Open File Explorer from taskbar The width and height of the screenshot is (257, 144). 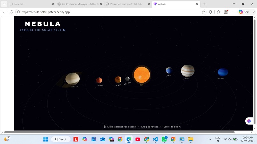pyautogui.click(x=191, y=139)
